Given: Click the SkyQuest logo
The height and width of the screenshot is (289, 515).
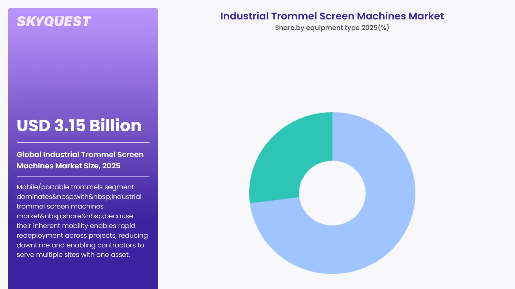Looking at the screenshot, I should (54, 21).
